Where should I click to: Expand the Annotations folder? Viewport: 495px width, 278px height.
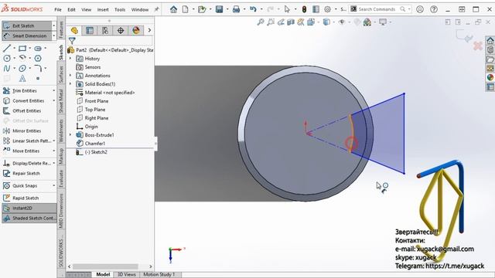(x=70, y=76)
